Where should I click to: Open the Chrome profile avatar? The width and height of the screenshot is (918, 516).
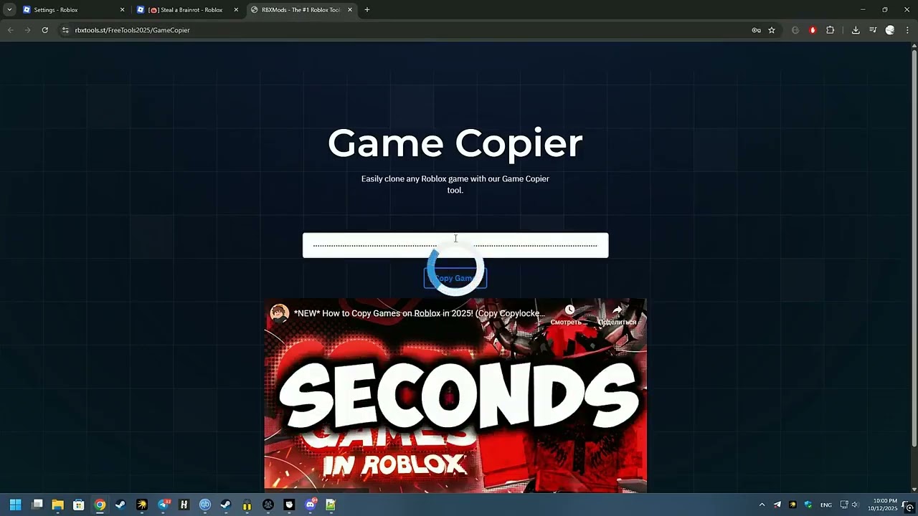click(890, 30)
